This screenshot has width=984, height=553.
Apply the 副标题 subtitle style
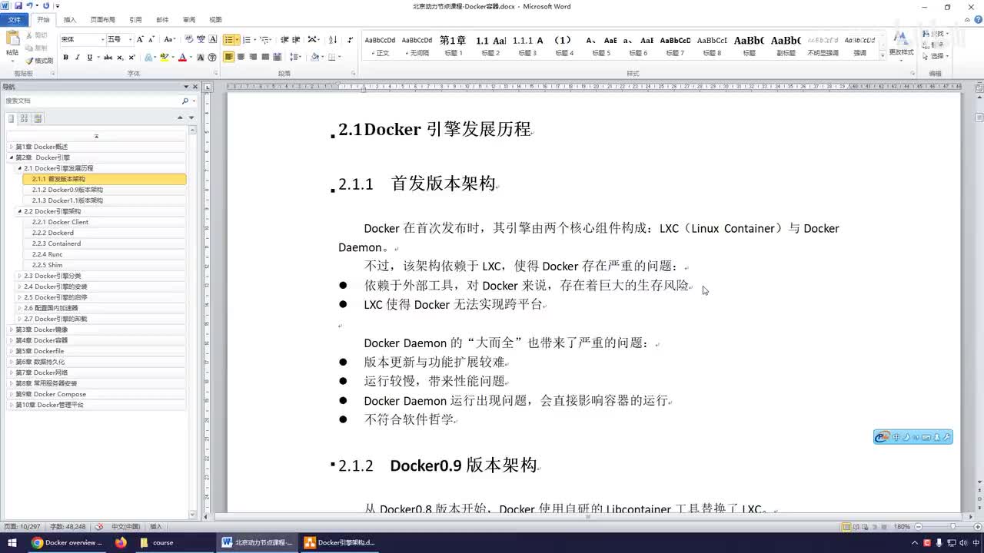point(786,46)
